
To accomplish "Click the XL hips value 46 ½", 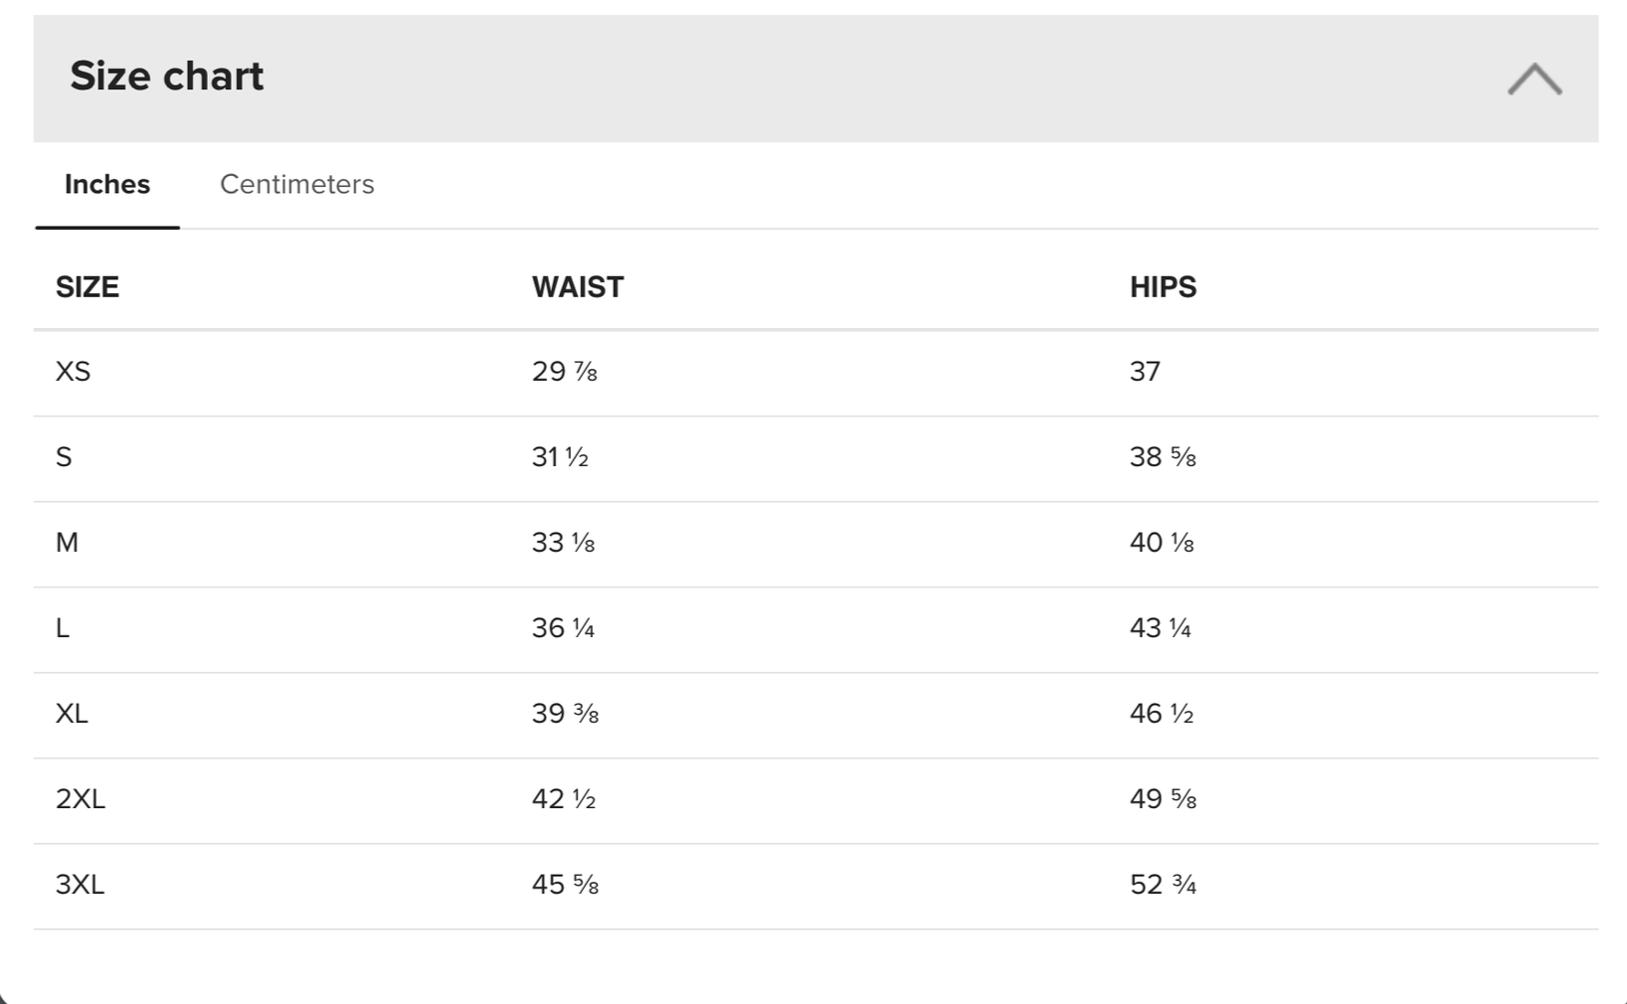I will coord(1162,714).
